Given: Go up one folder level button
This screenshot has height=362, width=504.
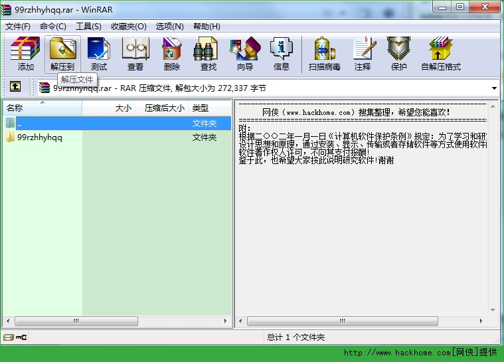Looking at the screenshot, I should point(15,87).
